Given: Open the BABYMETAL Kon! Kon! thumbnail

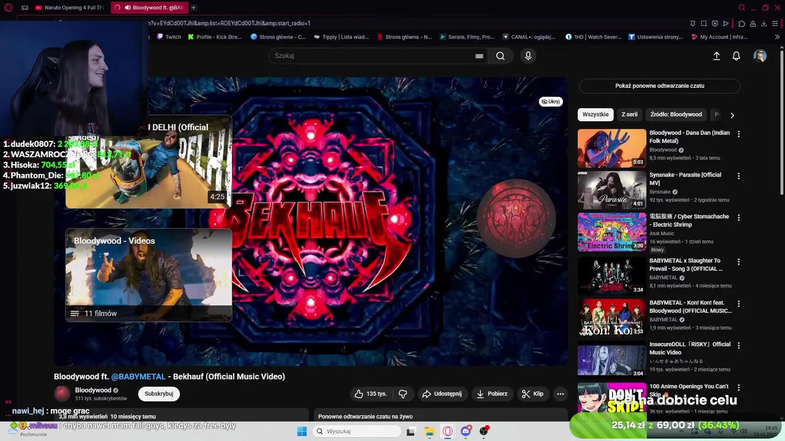Looking at the screenshot, I should click(x=612, y=318).
